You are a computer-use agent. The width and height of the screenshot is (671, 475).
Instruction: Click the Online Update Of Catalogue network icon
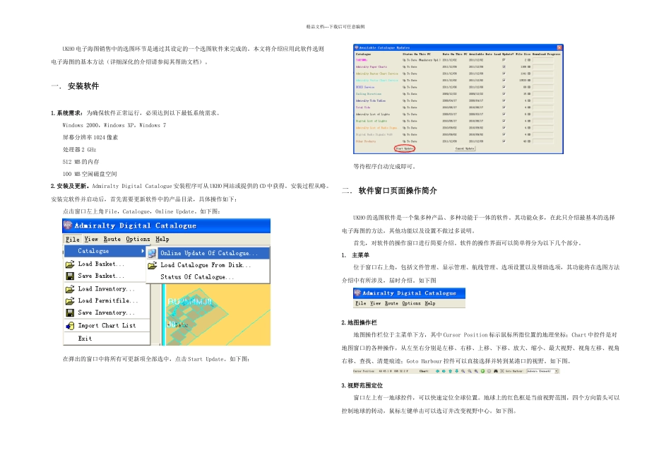pos(152,253)
